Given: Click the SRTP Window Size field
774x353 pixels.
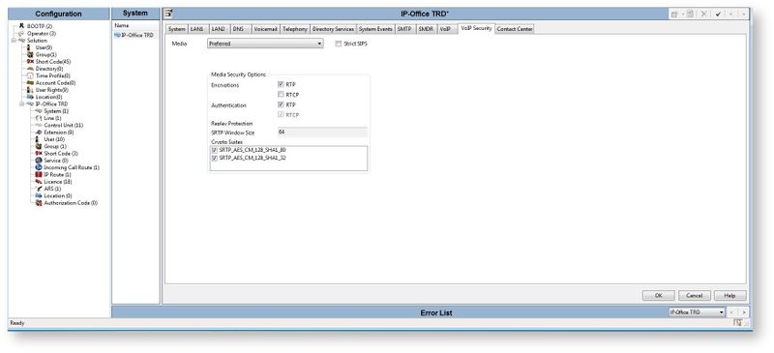Looking at the screenshot, I should (x=322, y=132).
